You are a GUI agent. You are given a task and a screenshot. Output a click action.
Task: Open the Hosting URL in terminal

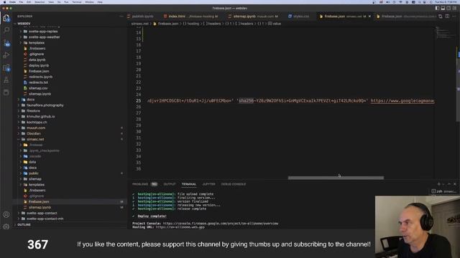(180, 227)
